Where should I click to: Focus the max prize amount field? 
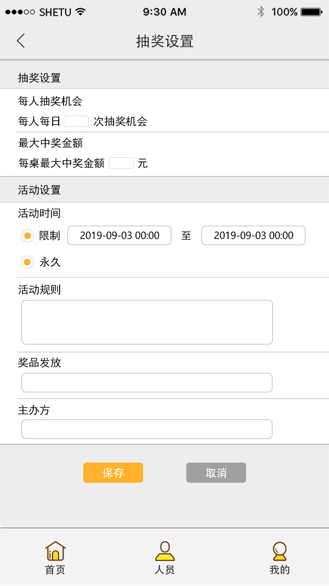tap(121, 163)
